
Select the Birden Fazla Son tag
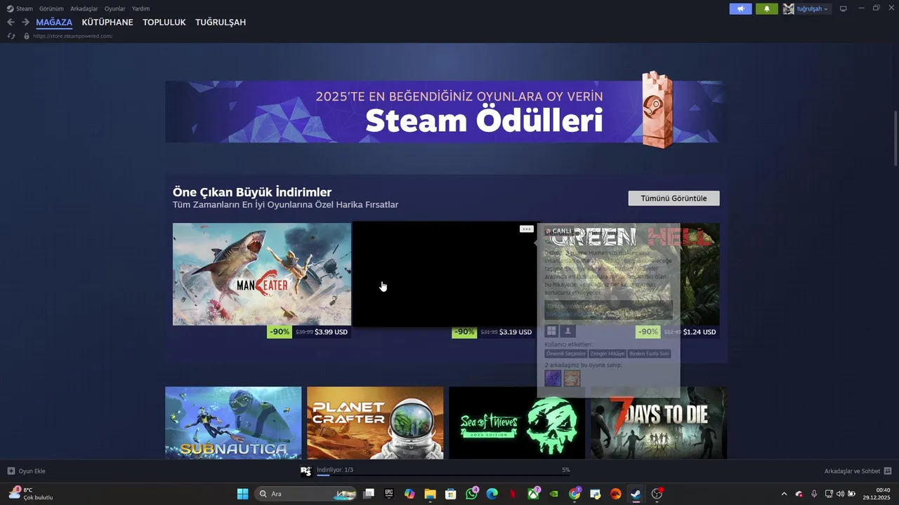click(649, 353)
